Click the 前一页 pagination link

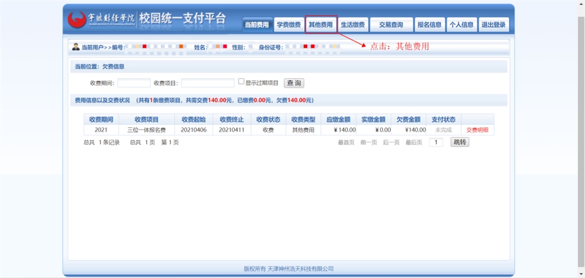pos(369,143)
